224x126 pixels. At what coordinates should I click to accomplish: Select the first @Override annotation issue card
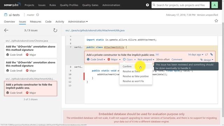[x=30, y=50]
